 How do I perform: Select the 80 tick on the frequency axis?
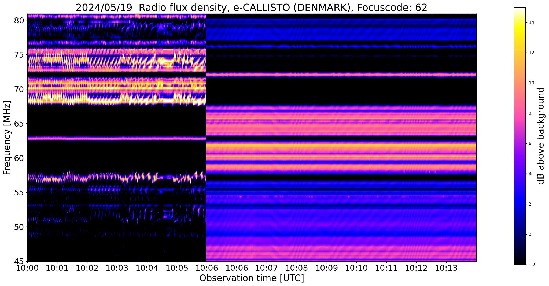(x=19, y=20)
